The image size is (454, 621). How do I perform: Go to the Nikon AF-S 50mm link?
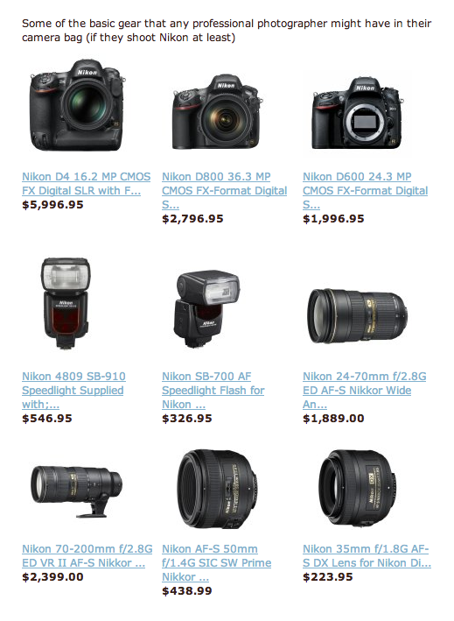pos(216,563)
